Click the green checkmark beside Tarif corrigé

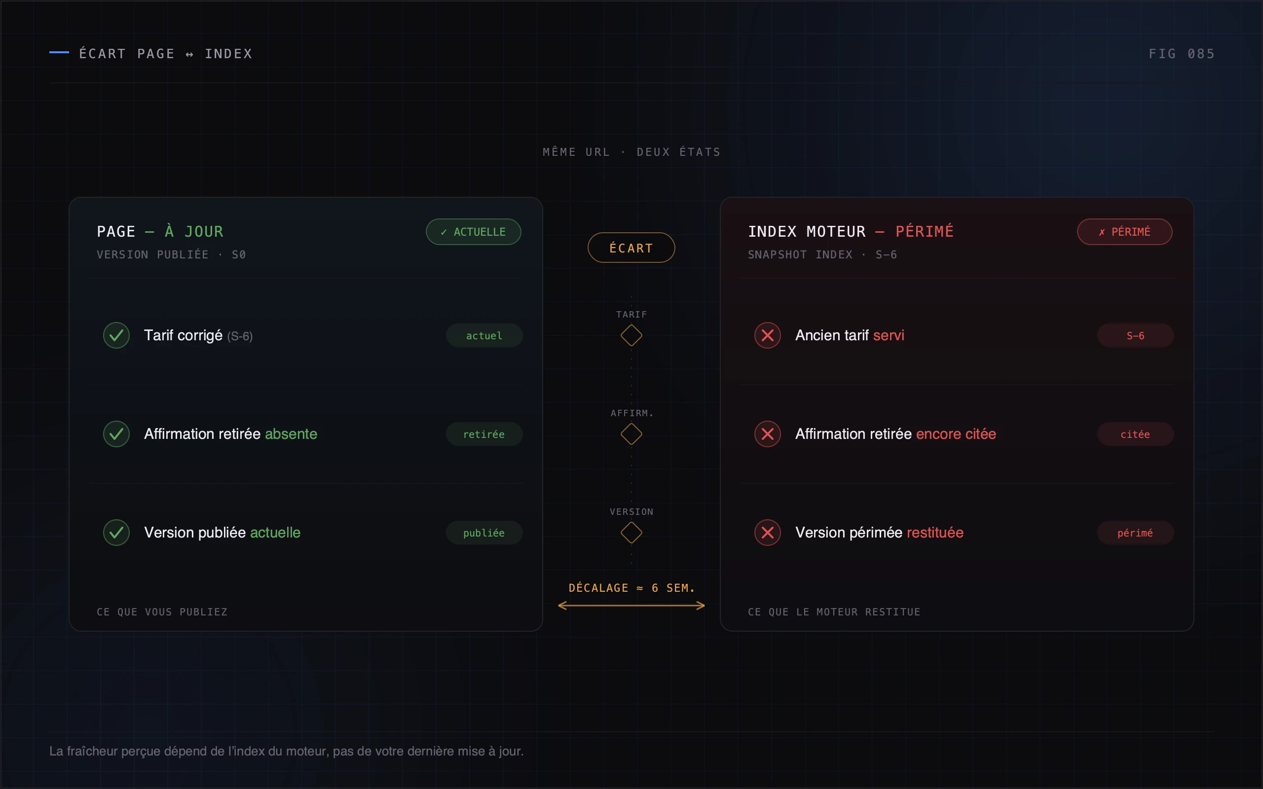coord(116,335)
